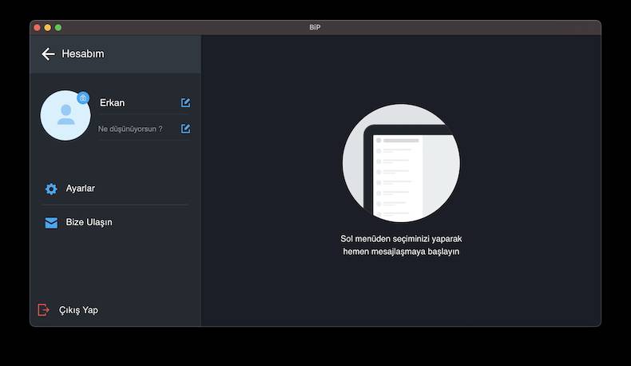This screenshot has height=366, width=631.
Task: Click the 'Ne düşünüyorsun ?' status field
Action: 130,129
